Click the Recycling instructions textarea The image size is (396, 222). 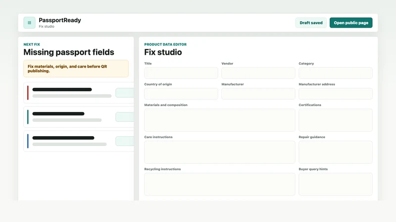pyautogui.click(x=219, y=184)
